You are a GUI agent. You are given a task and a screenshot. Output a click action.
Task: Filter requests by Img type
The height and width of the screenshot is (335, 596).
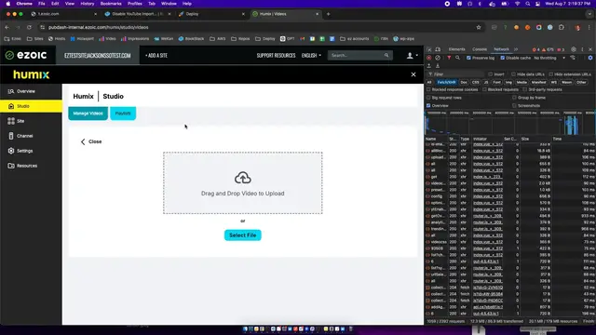[x=508, y=82]
